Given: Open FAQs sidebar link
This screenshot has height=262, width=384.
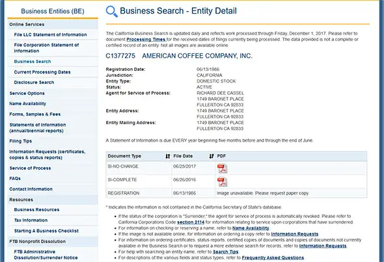Looking at the screenshot, I should click(x=15, y=178).
